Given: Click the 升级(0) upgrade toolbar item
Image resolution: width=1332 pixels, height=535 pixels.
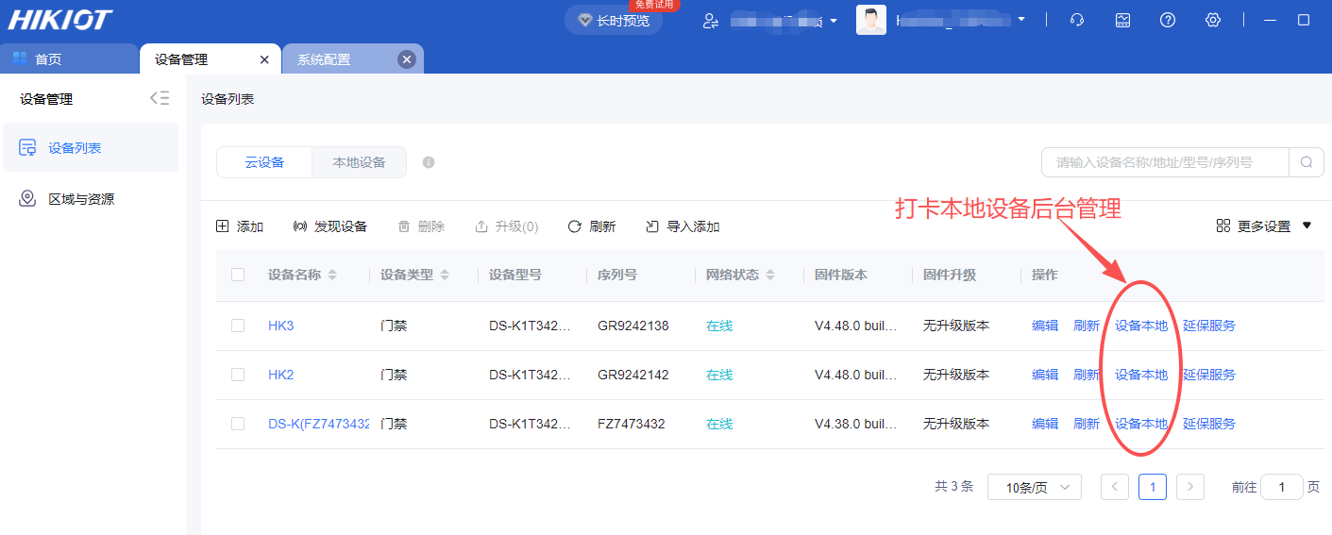Looking at the screenshot, I should tap(507, 226).
